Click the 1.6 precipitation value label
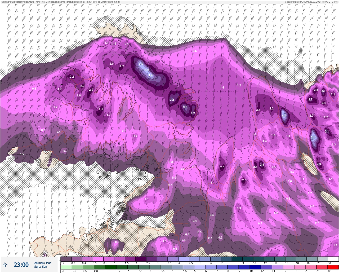339x273 pixels. tap(273, 135)
